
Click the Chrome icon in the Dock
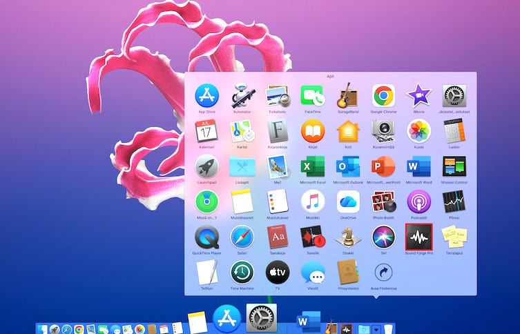tap(79, 329)
